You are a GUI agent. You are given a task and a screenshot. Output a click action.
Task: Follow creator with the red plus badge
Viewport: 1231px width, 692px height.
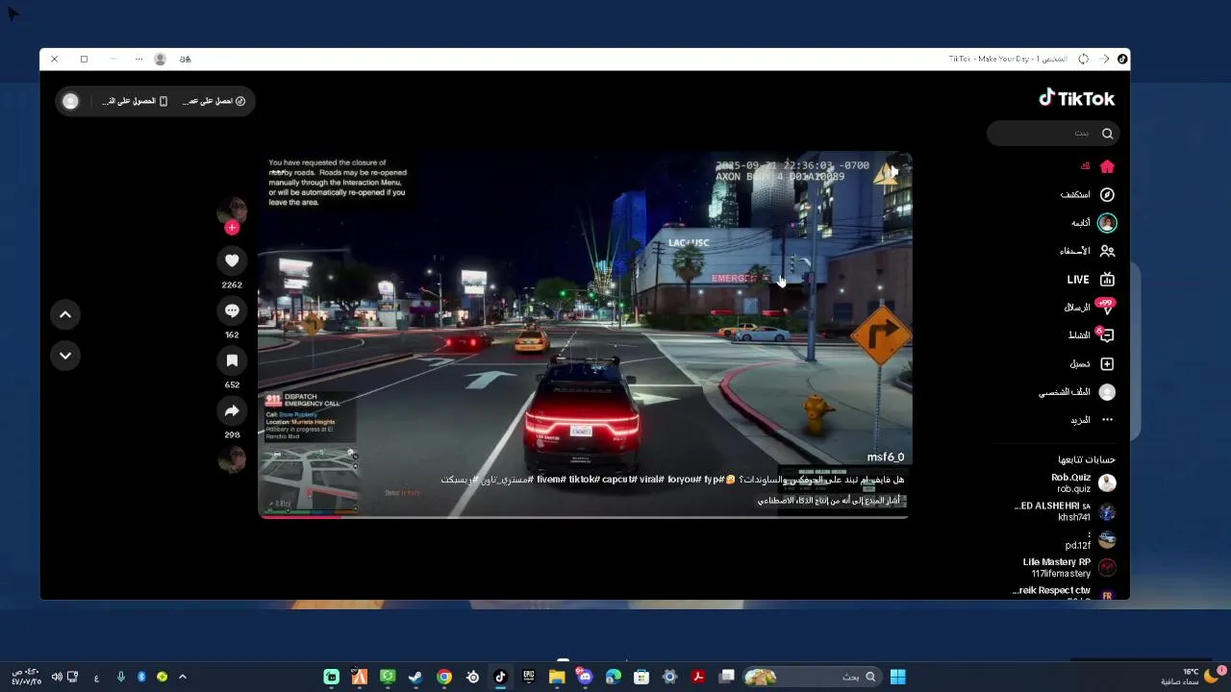pyautogui.click(x=232, y=228)
